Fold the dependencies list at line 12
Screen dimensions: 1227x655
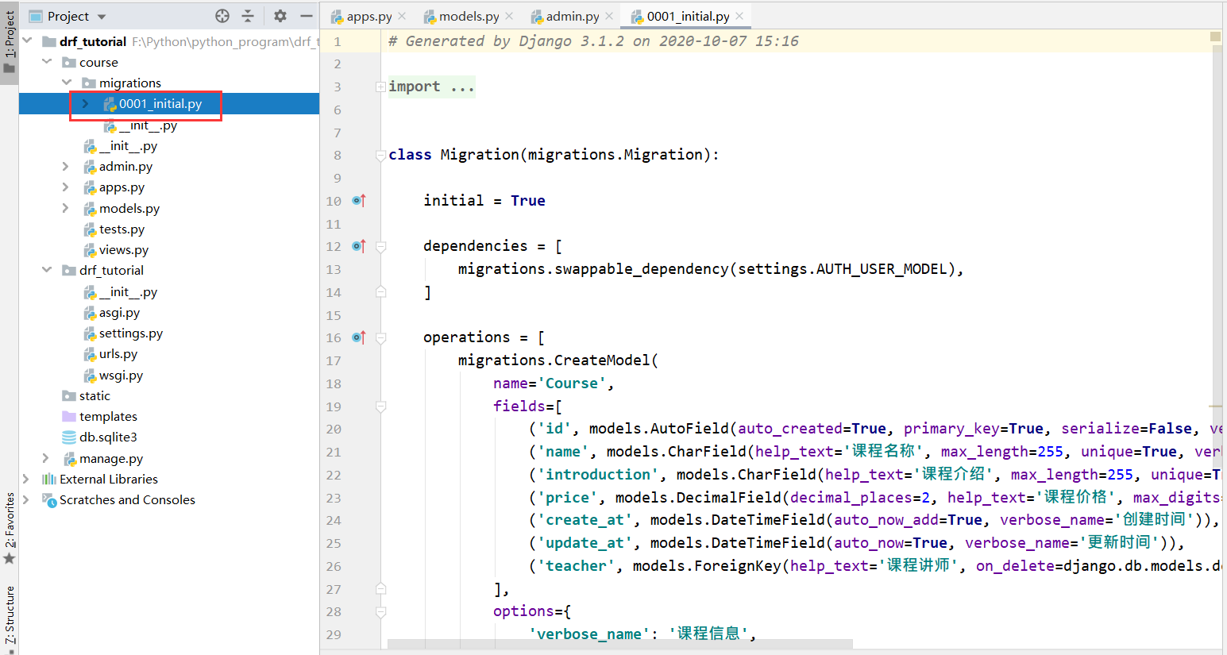click(381, 246)
